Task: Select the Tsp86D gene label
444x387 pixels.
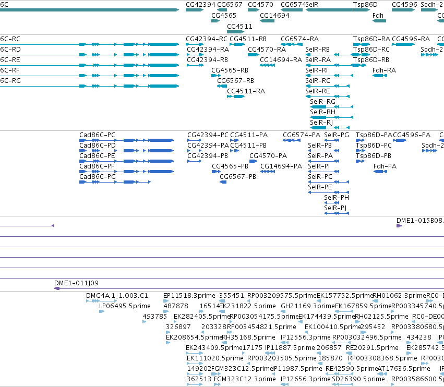Action: [x=365, y=5]
